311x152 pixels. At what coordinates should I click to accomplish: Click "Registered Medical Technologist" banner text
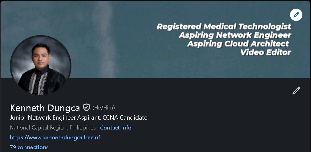(224, 27)
